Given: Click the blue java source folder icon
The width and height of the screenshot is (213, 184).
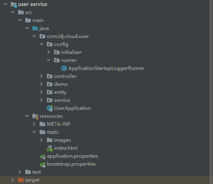Looking at the screenshot, I should 35,28.
